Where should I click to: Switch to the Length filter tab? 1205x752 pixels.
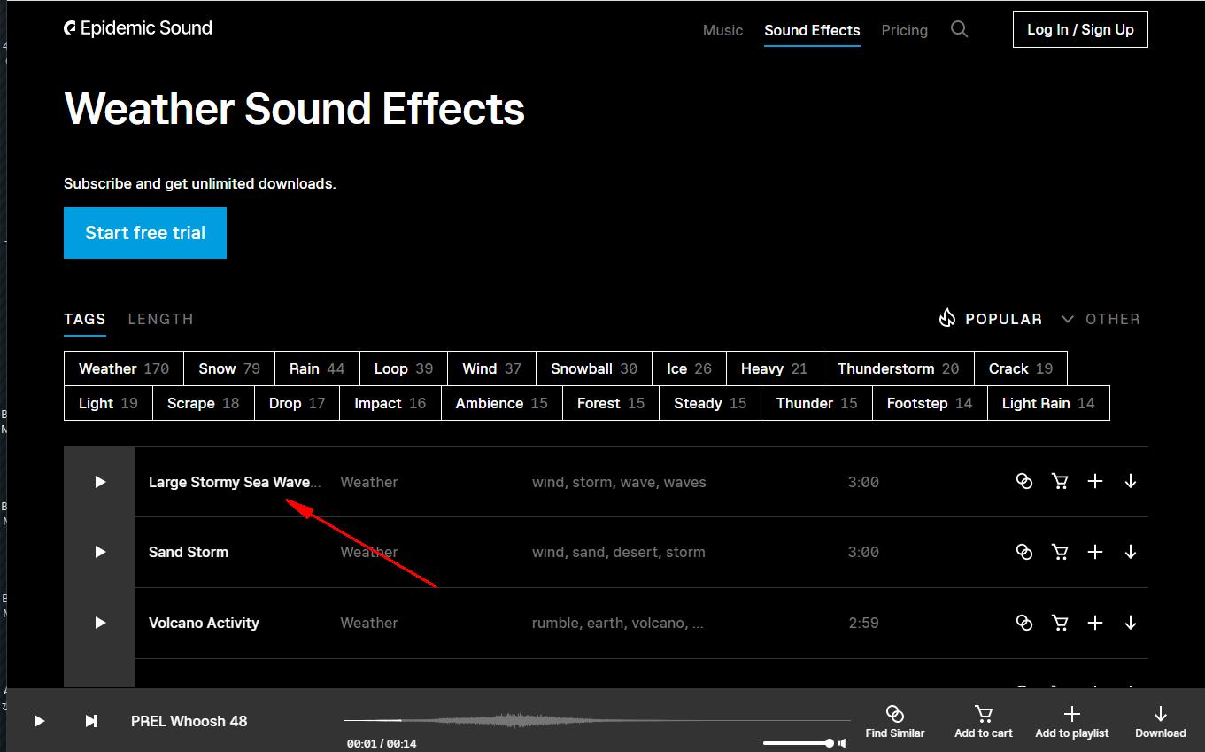[160, 319]
